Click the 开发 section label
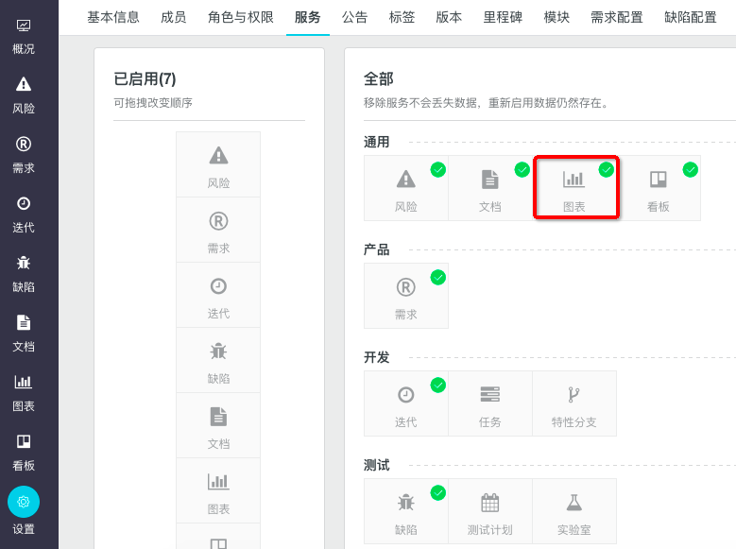The image size is (736, 549). click(376, 357)
